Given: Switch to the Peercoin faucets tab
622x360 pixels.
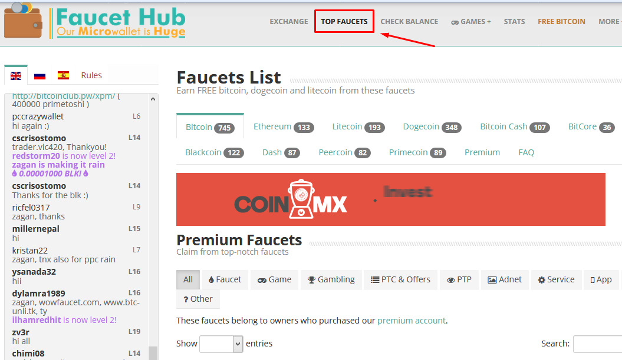Looking at the screenshot, I should [344, 152].
